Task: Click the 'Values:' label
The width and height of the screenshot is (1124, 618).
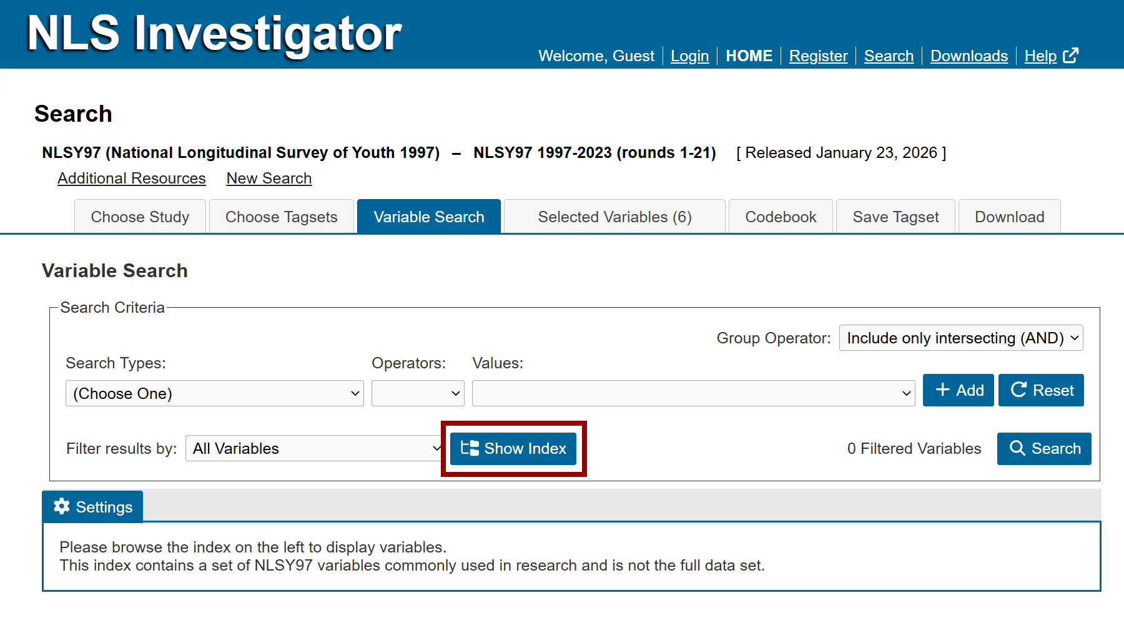Action: coord(498,363)
